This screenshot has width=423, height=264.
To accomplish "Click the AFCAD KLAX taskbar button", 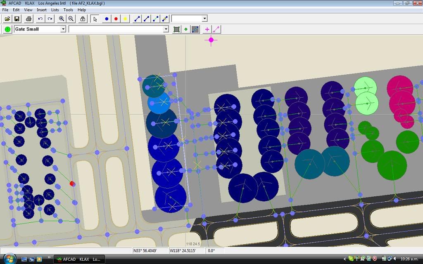I will click(79, 259).
